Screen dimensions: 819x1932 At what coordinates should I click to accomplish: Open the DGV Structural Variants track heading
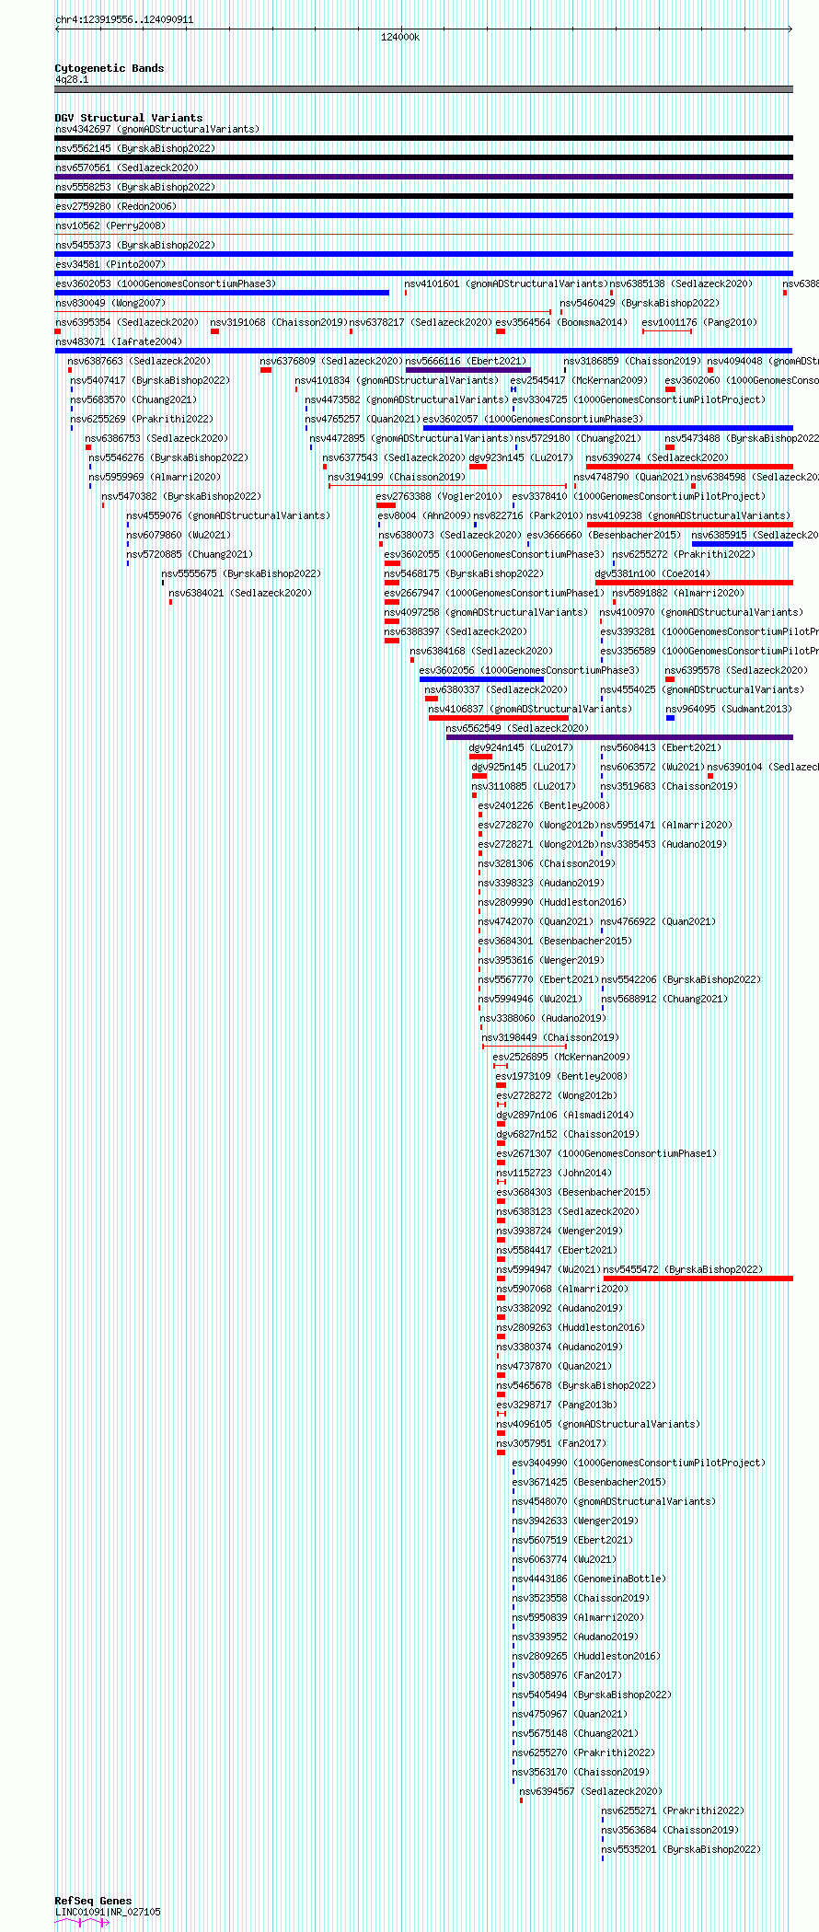pos(129,118)
